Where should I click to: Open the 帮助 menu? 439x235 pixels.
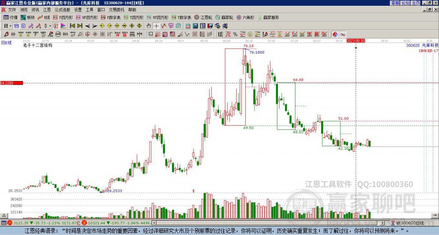pyautogui.click(x=132, y=10)
